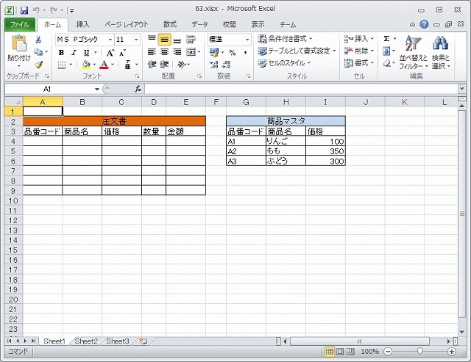Toggle middle vertical alignment button
This screenshot has height=362, width=471.
(x=165, y=40)
